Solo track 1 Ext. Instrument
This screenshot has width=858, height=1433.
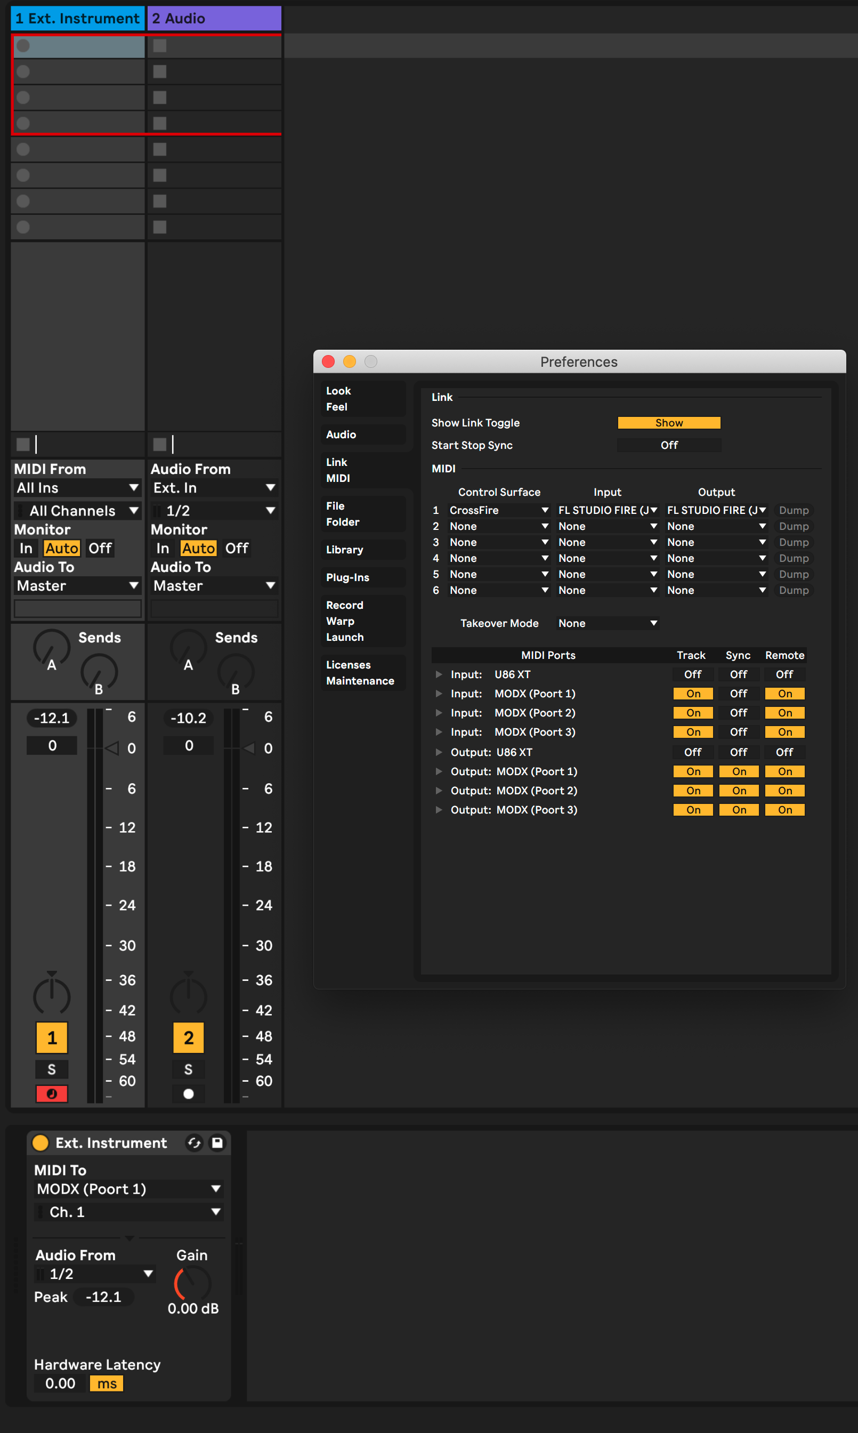[52, 1069]
